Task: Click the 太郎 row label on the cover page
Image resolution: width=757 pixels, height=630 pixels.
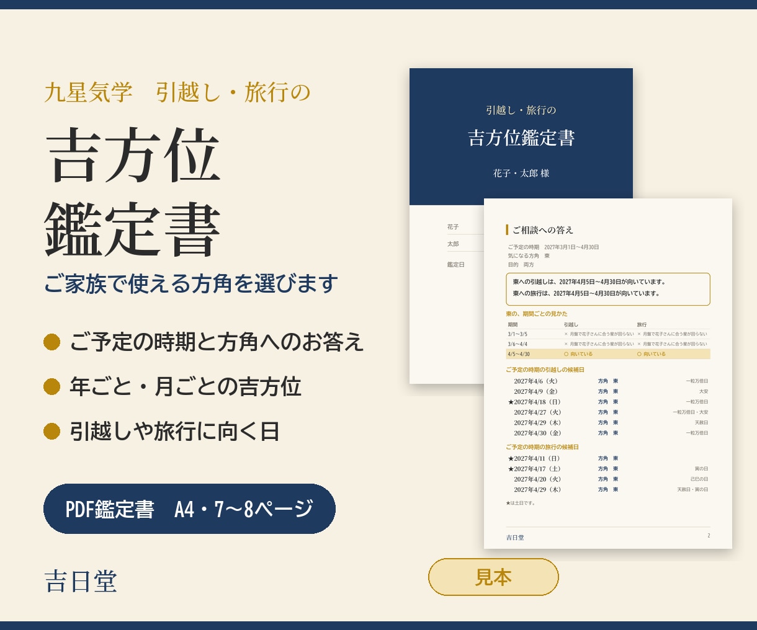Action: click(453, 244)
